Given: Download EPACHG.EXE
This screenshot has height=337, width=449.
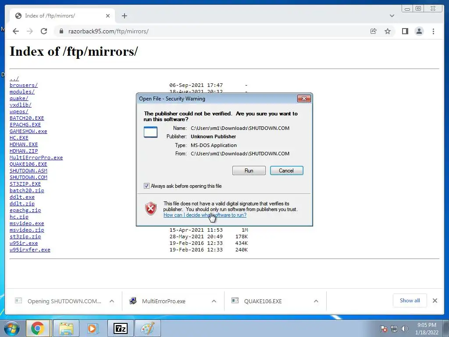Looking at the screenshot, I should coord(25,125).
